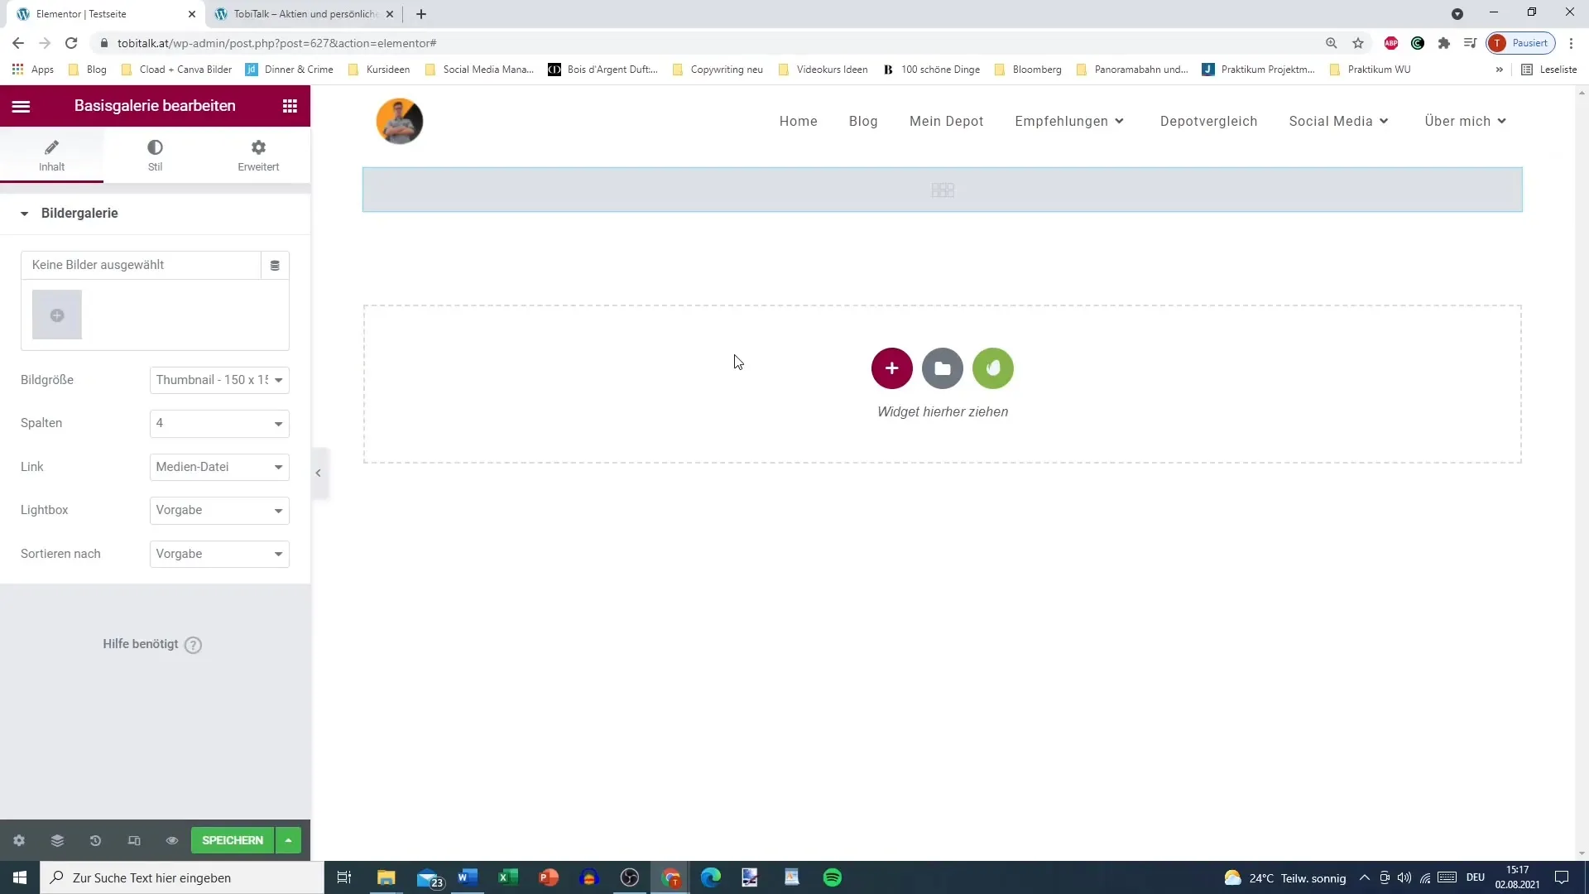Click the dynamic tags stack icon
Screen dimensions: 1589x894
click(x=275, y=266)
